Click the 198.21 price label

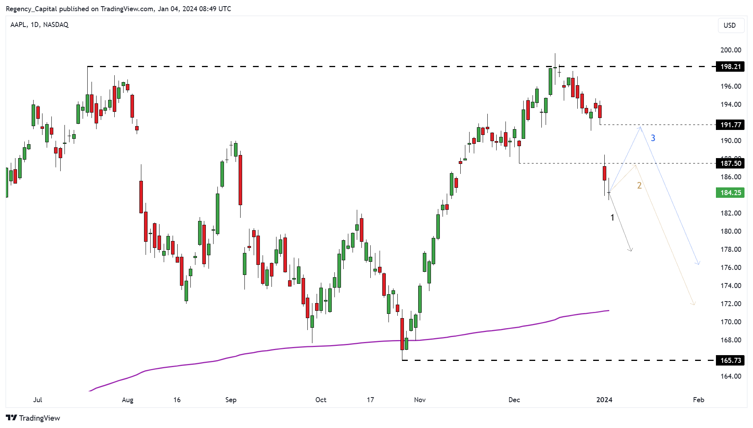point(731,67)
